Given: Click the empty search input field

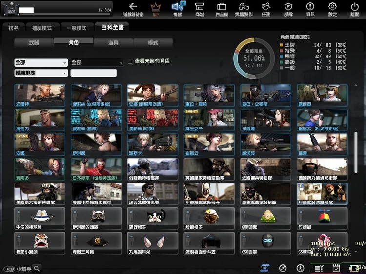Looking at the screenshot, I should [94, 73].
